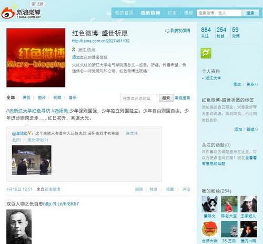Click the 搜索 button beside own posts search
The height and width of the screenshot is (244, 263).
point(166,98)
